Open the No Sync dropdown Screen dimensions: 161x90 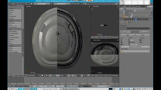pos(85,86)
